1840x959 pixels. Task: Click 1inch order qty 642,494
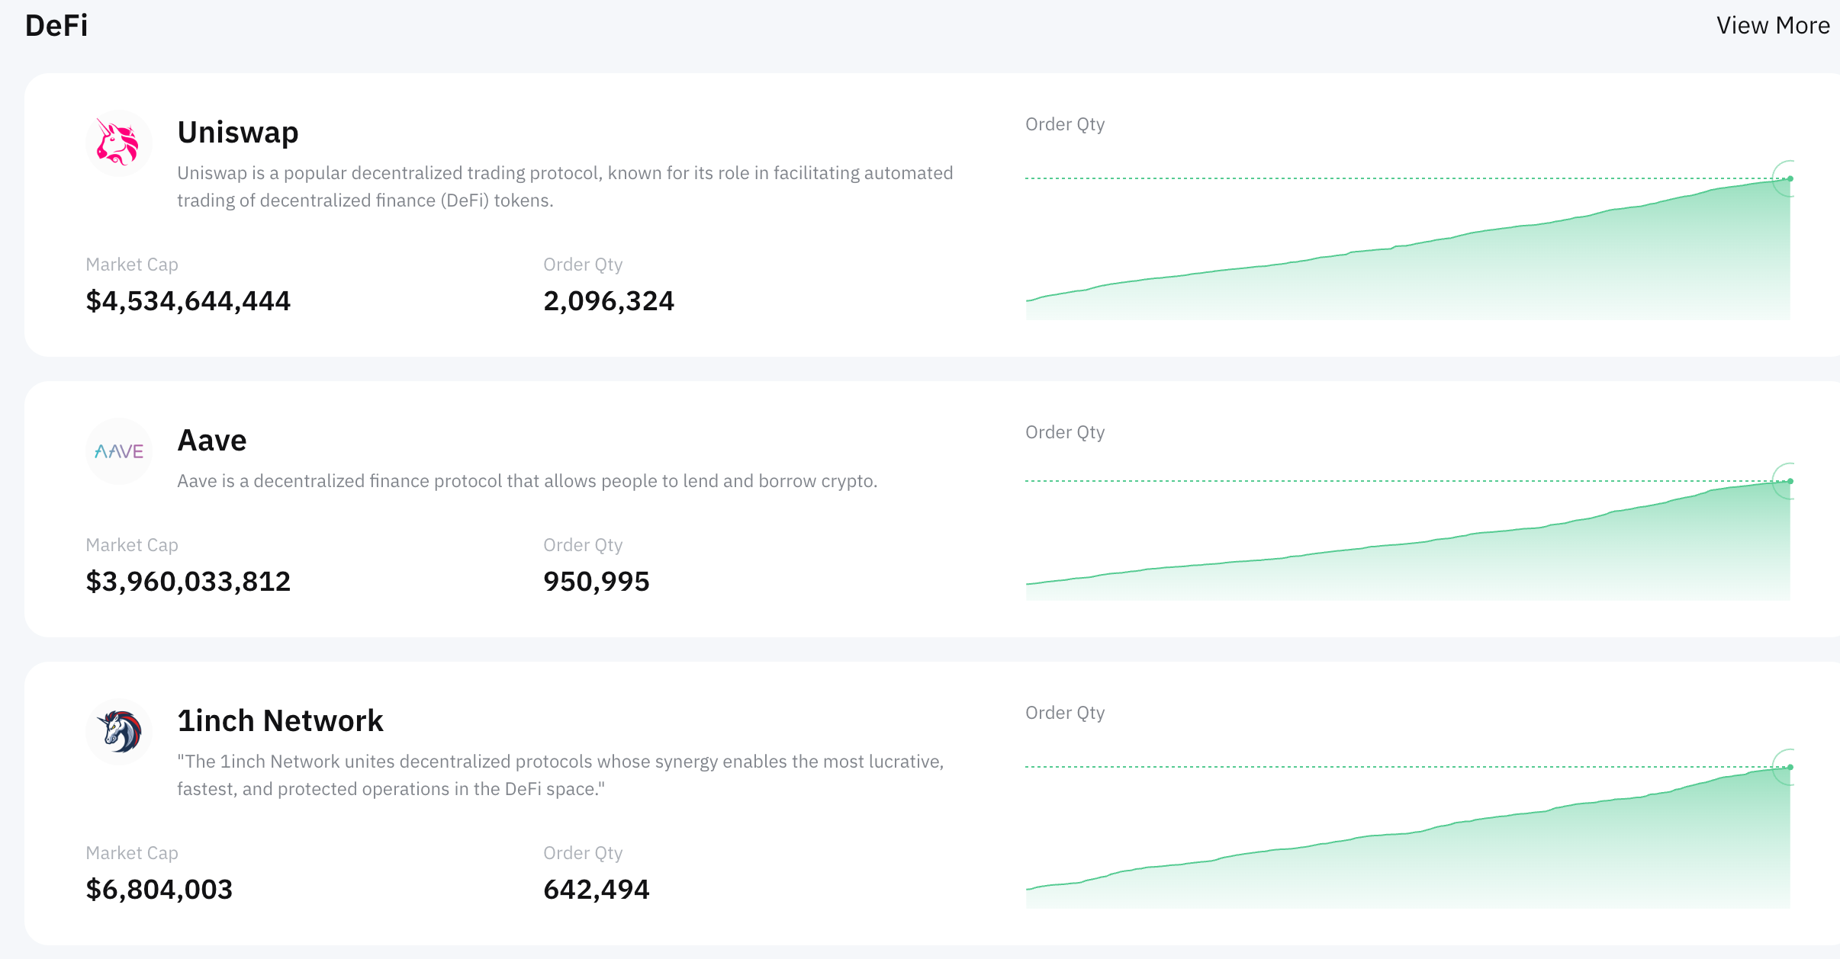(596, 890)
